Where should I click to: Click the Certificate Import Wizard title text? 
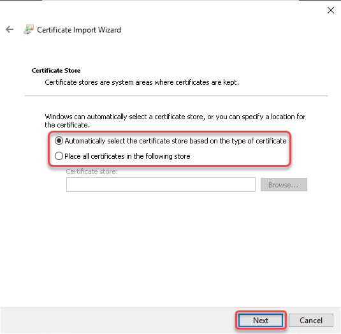[x=79, y=30]
